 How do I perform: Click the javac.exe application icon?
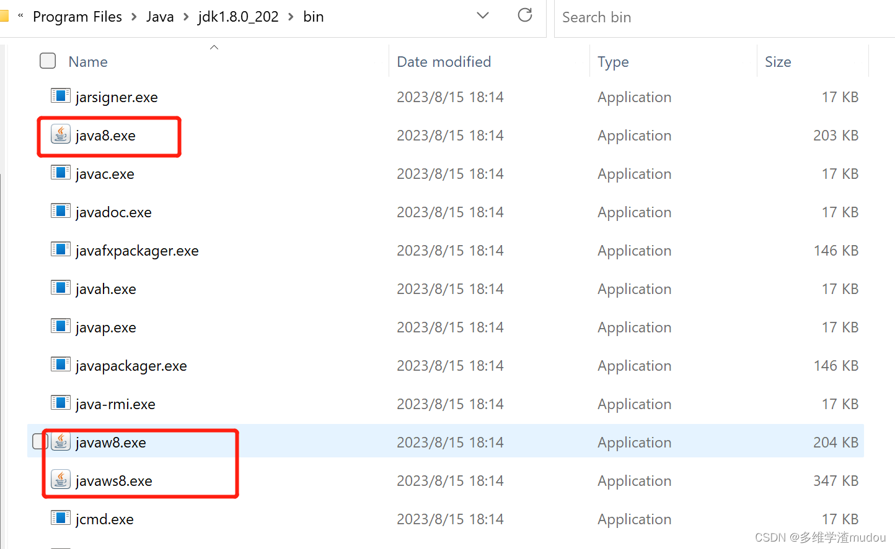60,172
